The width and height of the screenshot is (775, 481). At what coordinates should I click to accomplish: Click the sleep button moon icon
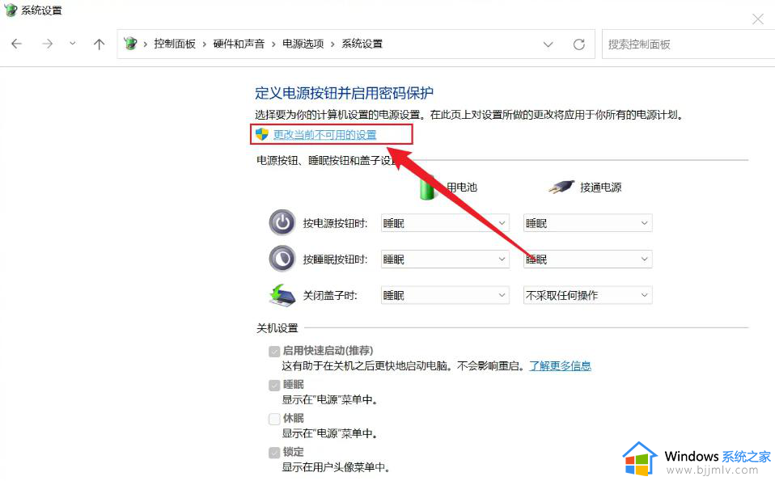[282, 259]
